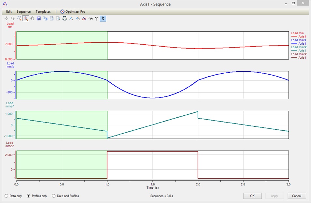Select the Data and Profiles option
The height and width of the screenshot is (203, 311).
click(54, 196)
